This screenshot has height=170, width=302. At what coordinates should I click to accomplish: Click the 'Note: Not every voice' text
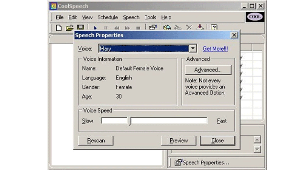[x=203, y=80]
